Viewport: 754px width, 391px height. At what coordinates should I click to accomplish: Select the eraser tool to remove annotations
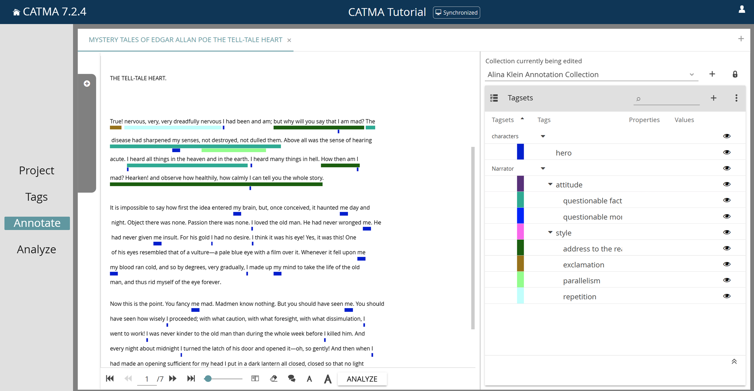click(x=273, y=379)
